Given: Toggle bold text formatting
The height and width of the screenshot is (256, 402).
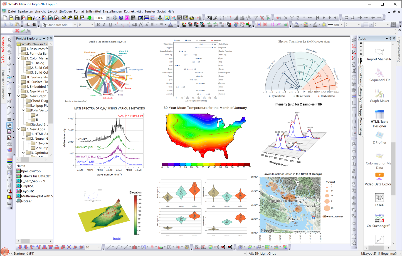Looking at the screenshot, I should pyautogui.click(x=98, y=24).
